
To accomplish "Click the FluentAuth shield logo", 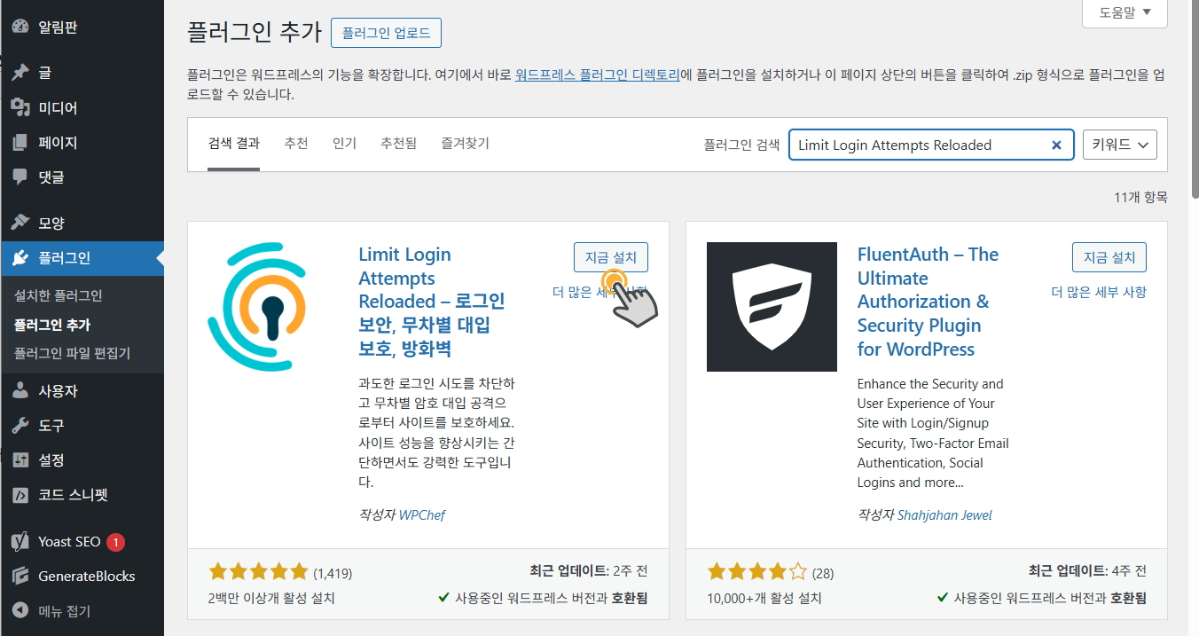I will [x=772, y=307].
